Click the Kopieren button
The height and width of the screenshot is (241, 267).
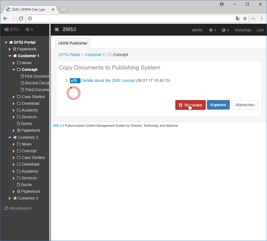[218, 105]
